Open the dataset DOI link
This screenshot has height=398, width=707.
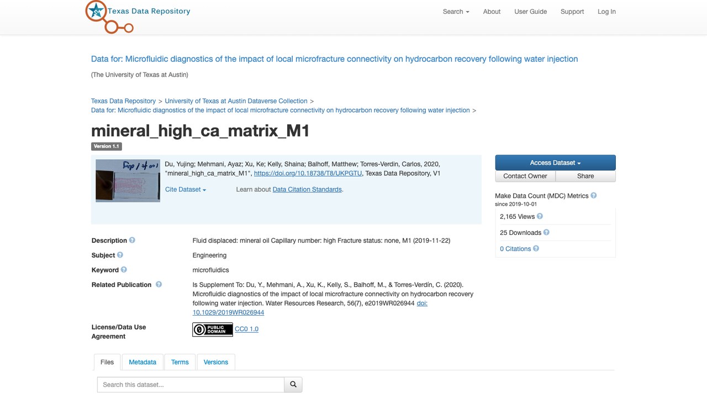pos(308,174)
